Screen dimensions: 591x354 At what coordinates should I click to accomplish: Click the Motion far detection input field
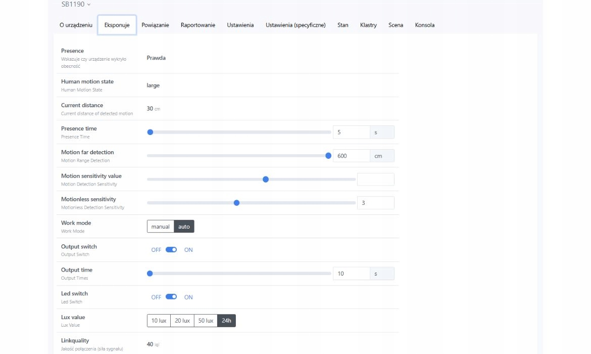351,156
